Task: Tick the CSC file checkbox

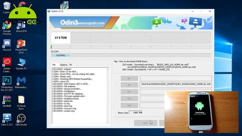Action: pyautogui.click(x=117, y=98)
